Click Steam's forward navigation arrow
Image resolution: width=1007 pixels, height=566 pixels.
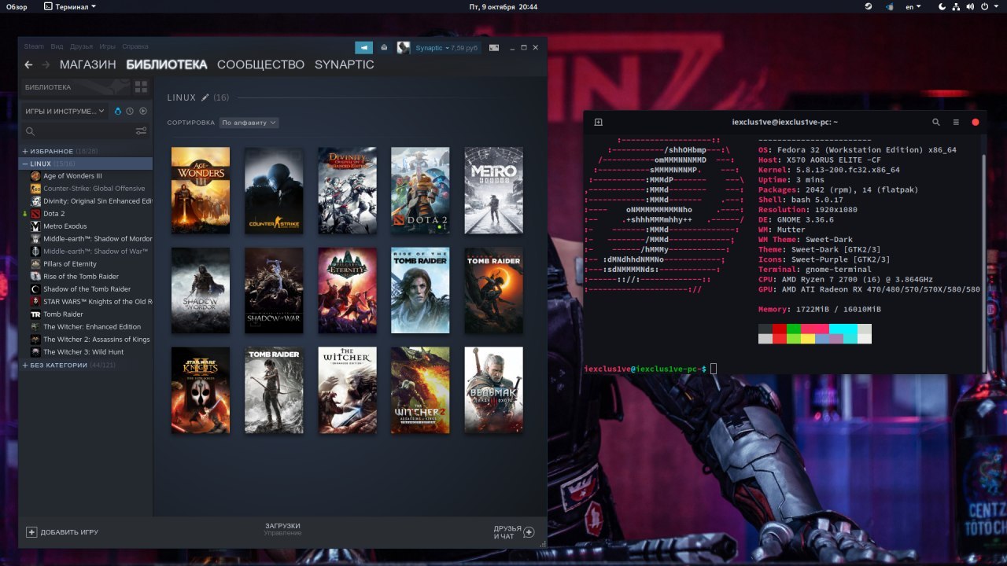point(46,64)
